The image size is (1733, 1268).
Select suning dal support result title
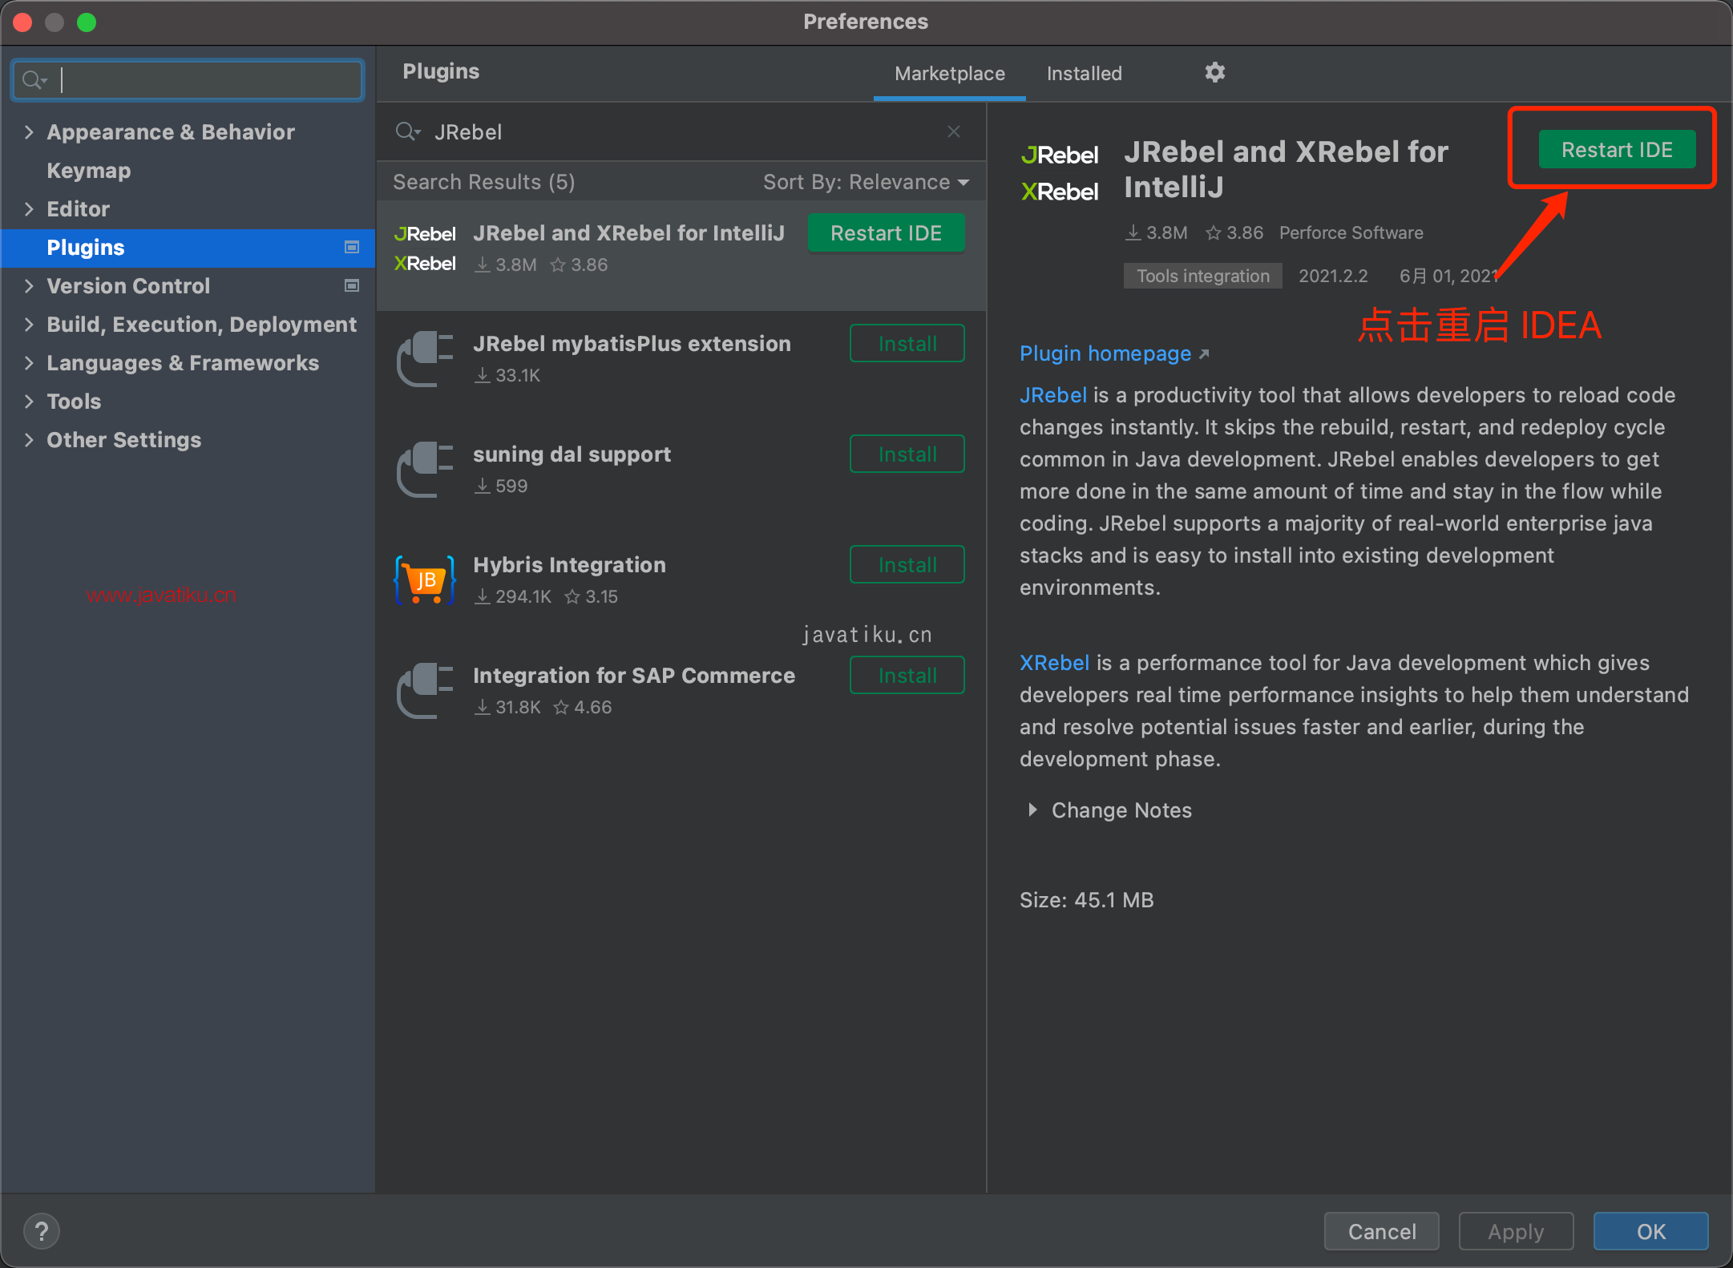point(572,454)
